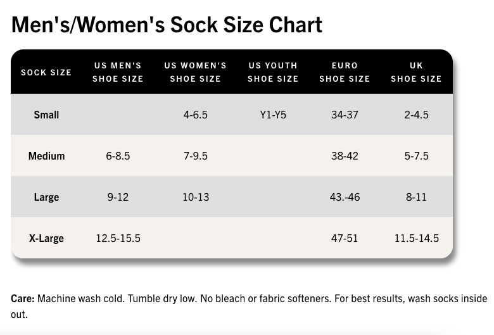Viewport: 494px width, 335px height.
Task: Click the 6-8.5 men's size cell
Action: pyautogui.click(x=118, y=156)
